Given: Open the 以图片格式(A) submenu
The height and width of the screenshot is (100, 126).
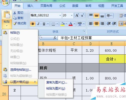Looking at the screenshot, I should (x=20, y=82).
